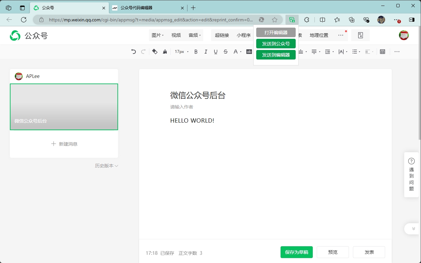Screen dimensions: 421x263
Task: Open the workspaces icon in the title bar
Action: click(x=9, y=8)
